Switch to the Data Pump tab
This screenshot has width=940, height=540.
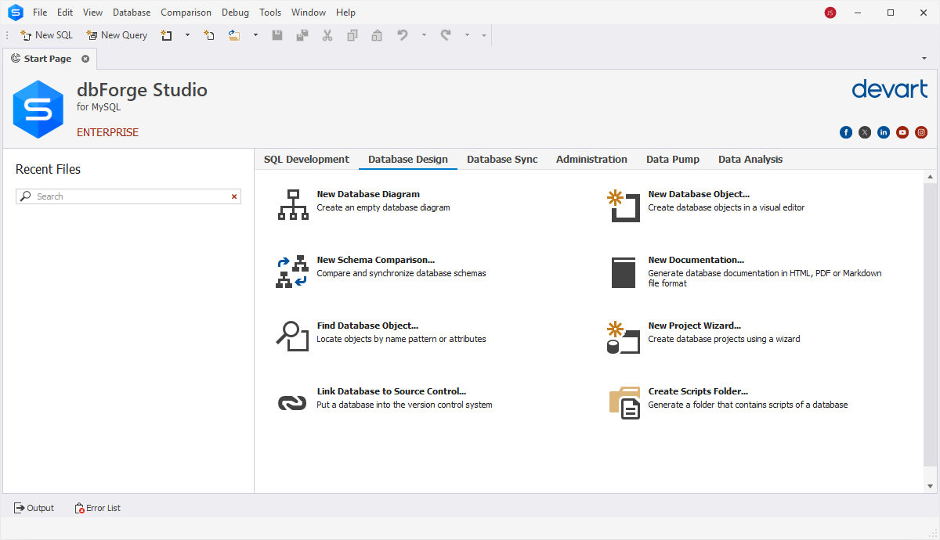coord(673,160)
